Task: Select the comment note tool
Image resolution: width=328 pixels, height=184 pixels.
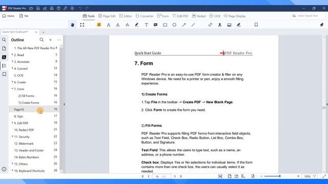Action: (155, 25)
